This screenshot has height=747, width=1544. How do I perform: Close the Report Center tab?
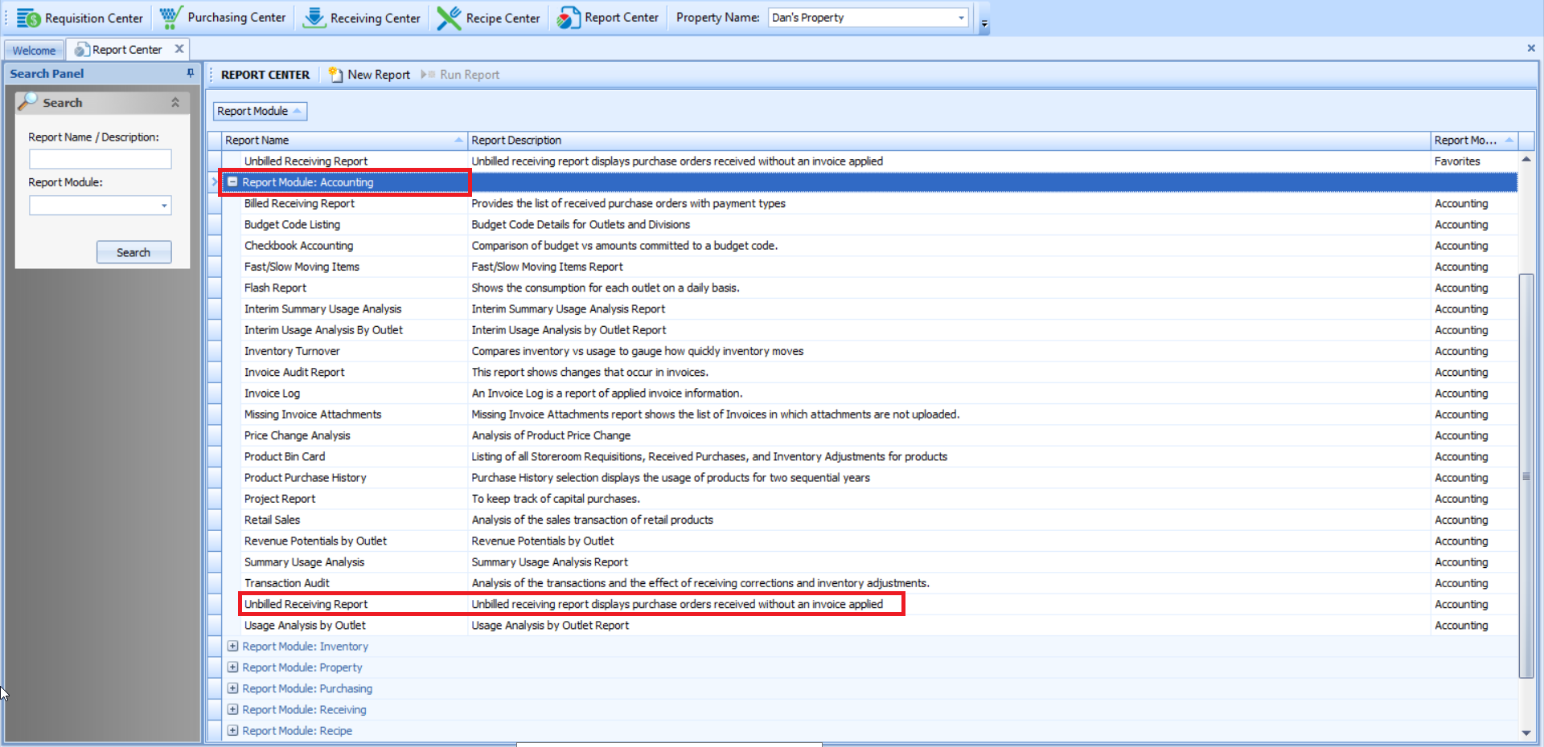click(179, 49)
